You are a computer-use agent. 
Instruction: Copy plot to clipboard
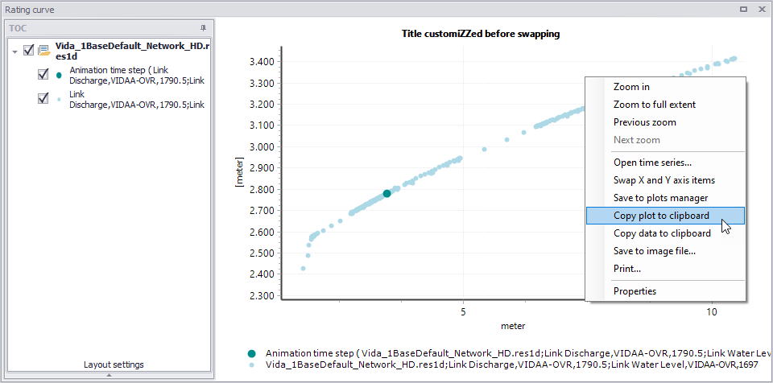coord(665,216)
